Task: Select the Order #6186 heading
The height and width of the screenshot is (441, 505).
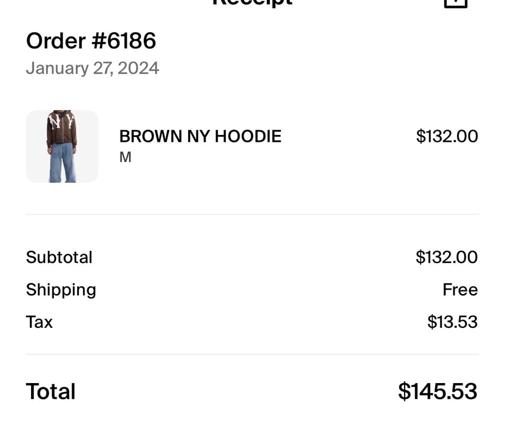Action: coord(91,41)
